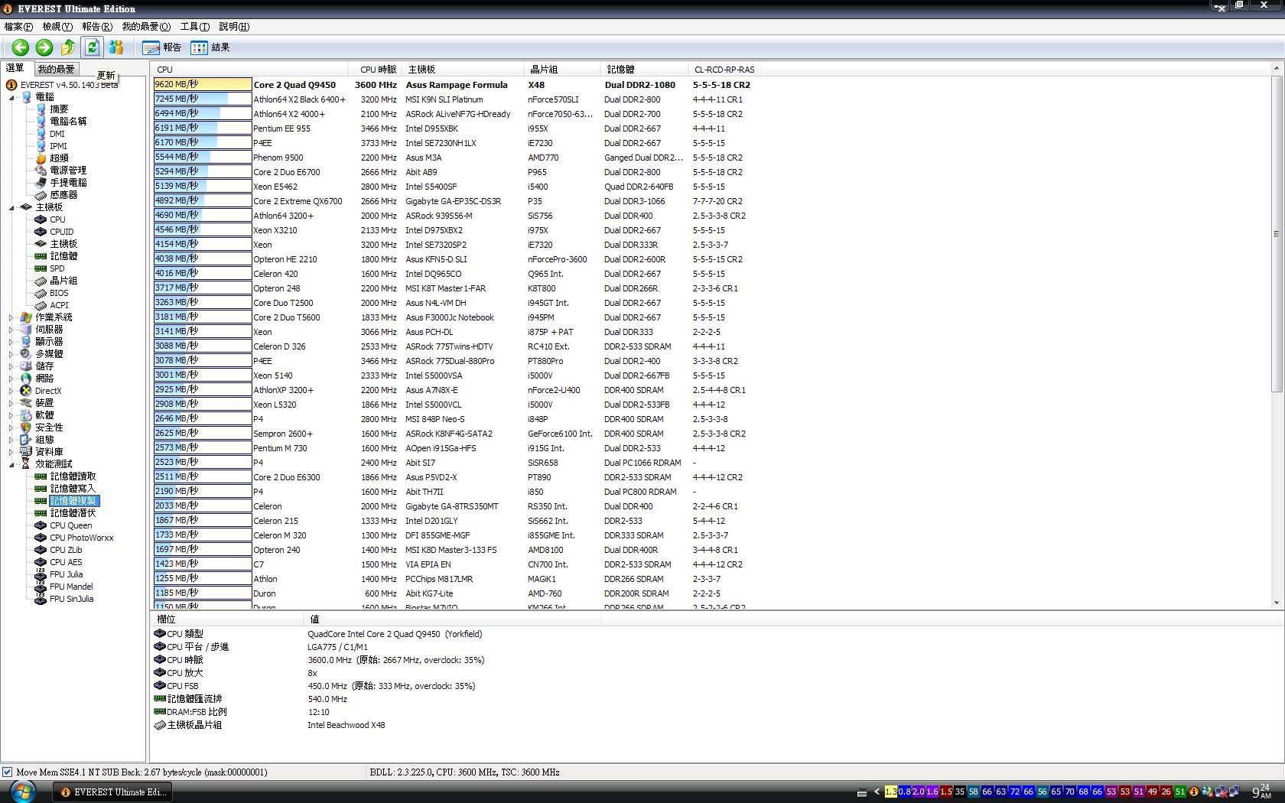The width and height of the screenshot is (1285, 803).
Task: Open the 結果 toolbar button
Action: [210, 47]
